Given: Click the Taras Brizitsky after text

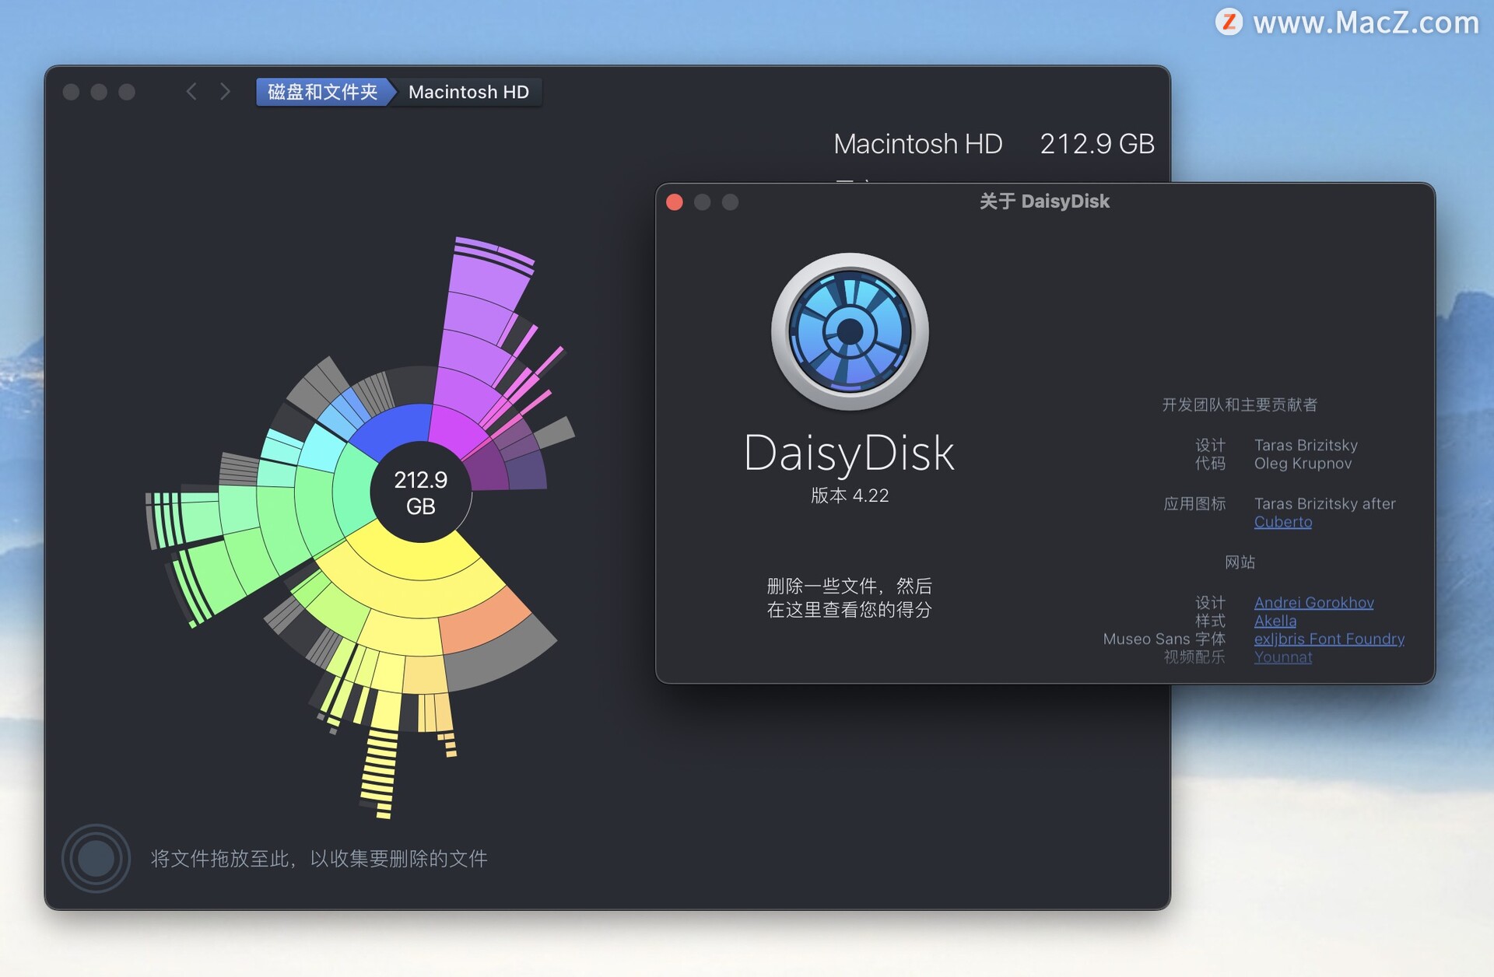Looking at the screenshot, I should pos(1324,503).
